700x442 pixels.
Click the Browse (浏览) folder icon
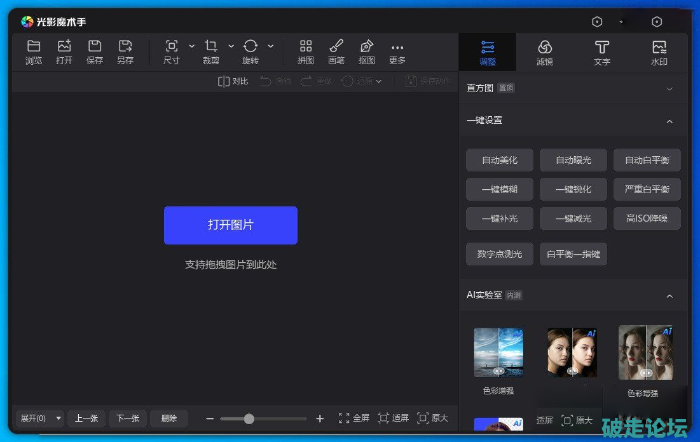pyautogui.click(x=34, y=46)
